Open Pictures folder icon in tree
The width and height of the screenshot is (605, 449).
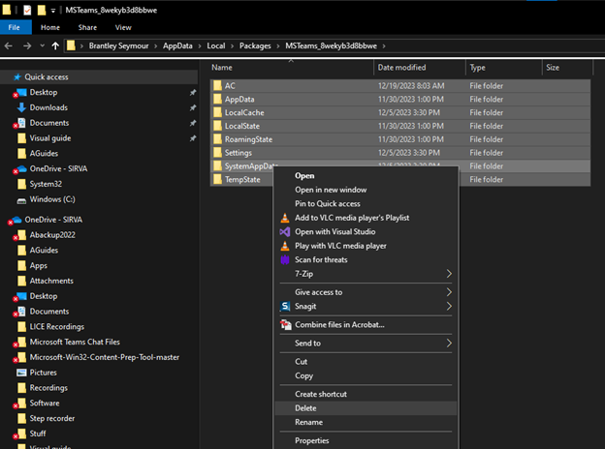(21, 373)
